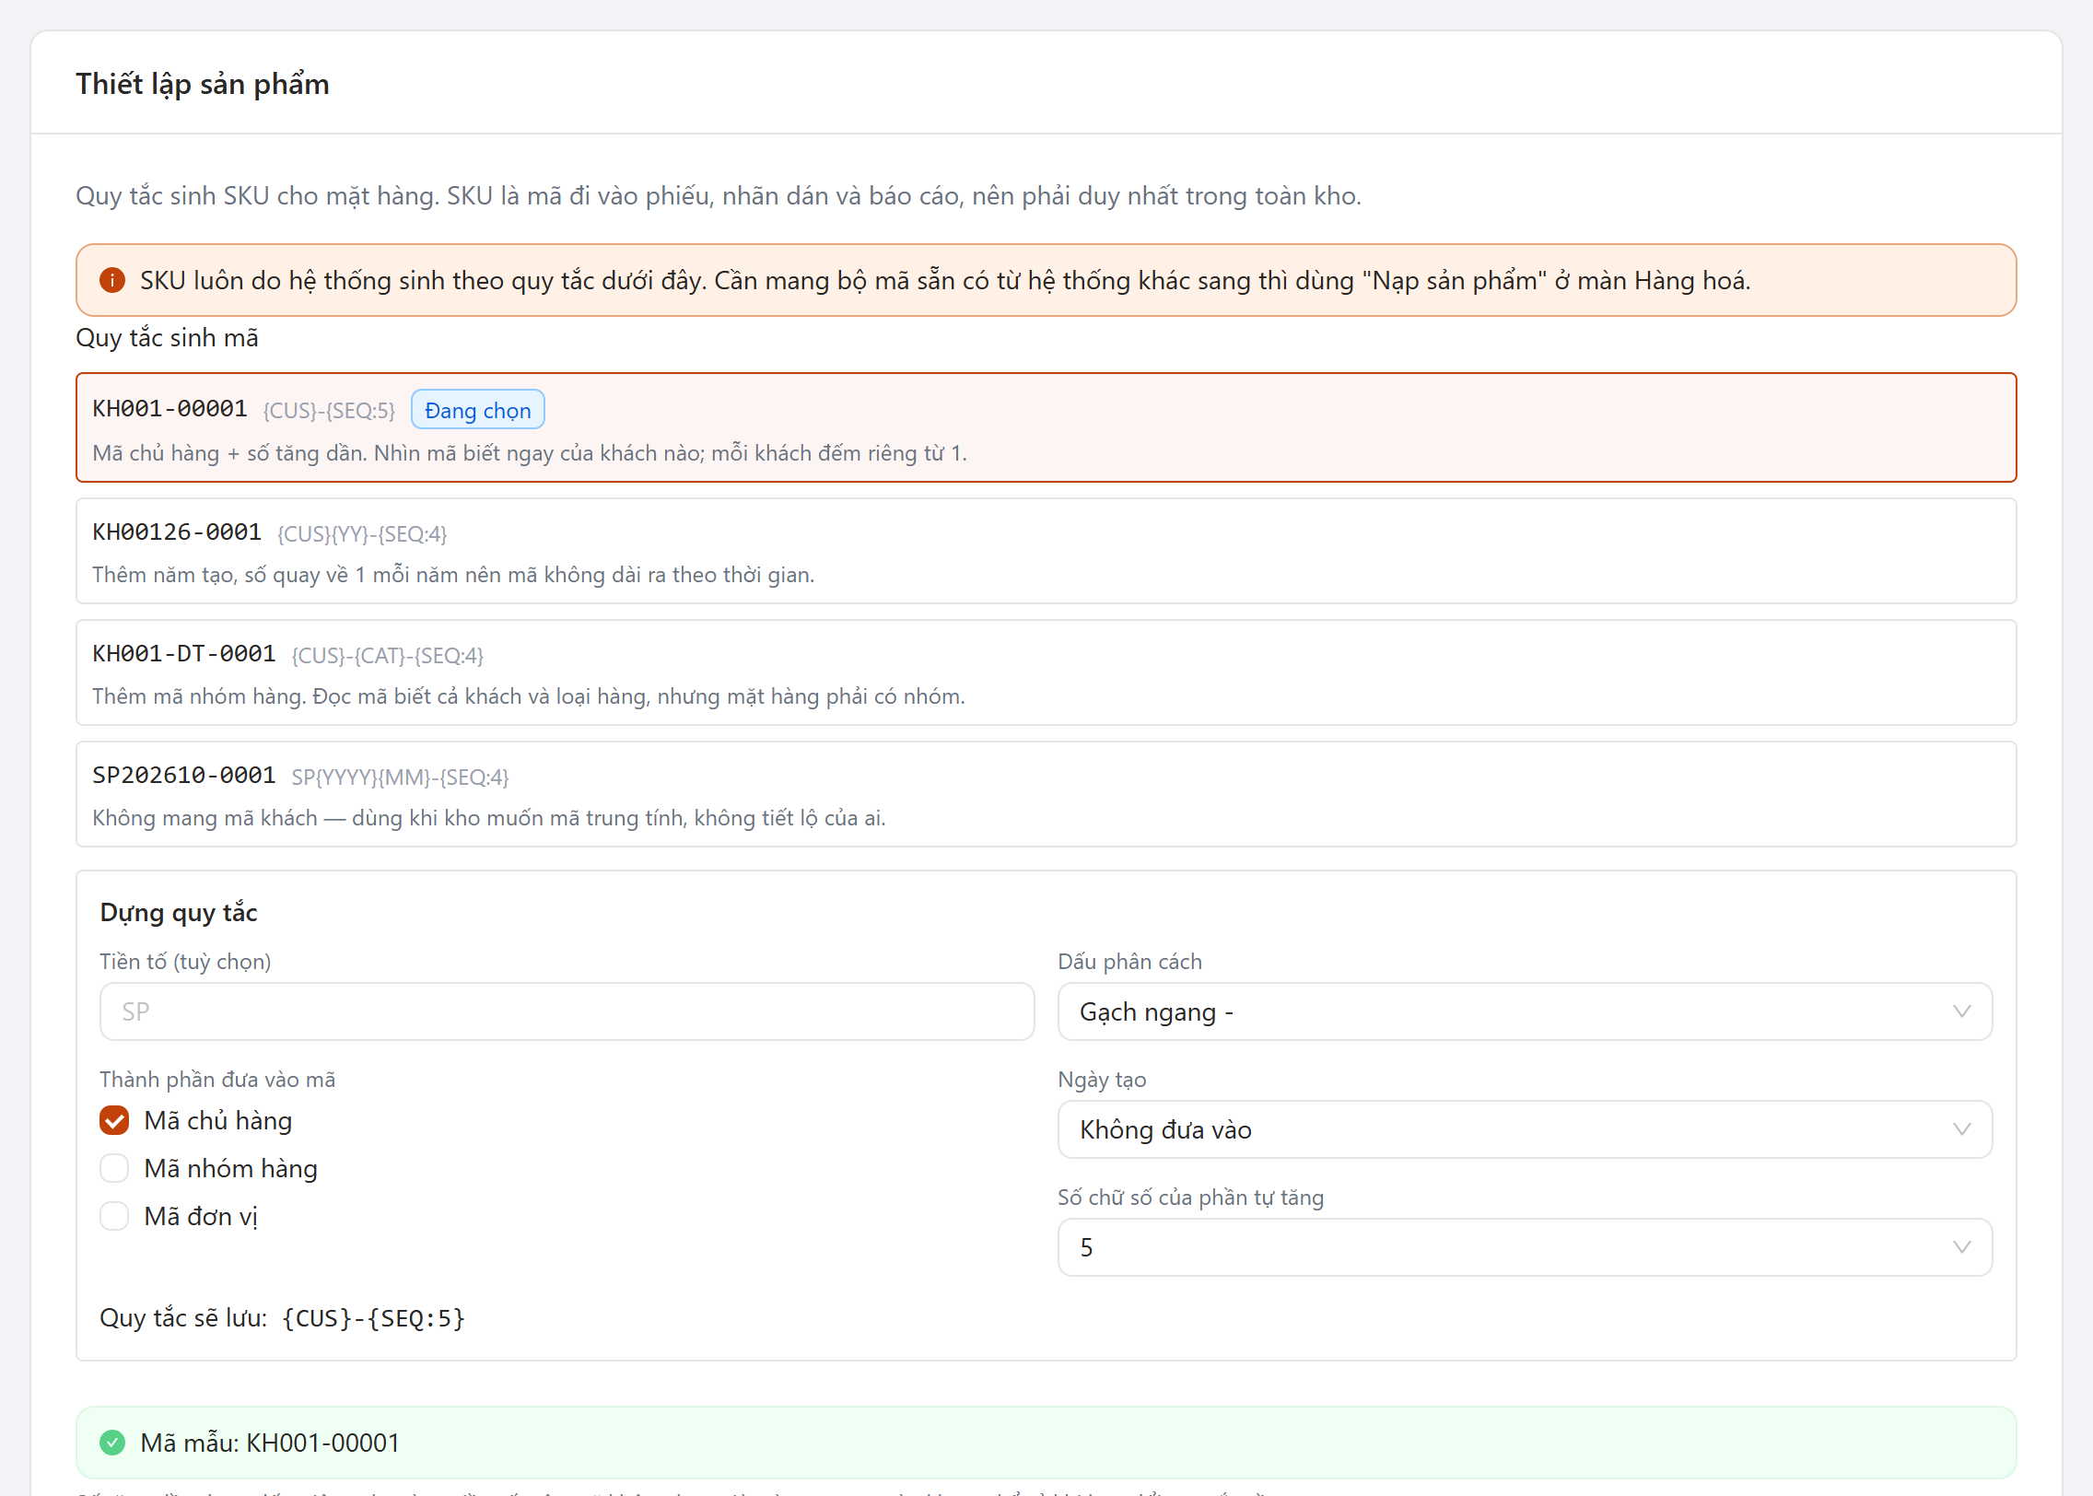This screenshot has height=1496, width=2093.
Task: Click the green check icon beside Mã mẫu
Action: click(x=112, y=1443)
